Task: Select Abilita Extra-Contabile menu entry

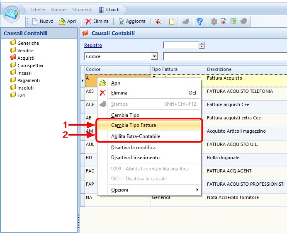Action: point(136,136)
